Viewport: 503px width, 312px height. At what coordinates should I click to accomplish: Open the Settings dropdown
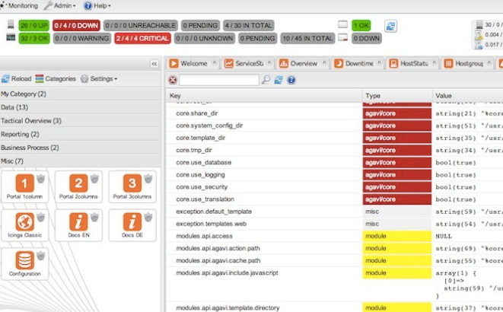99,78
